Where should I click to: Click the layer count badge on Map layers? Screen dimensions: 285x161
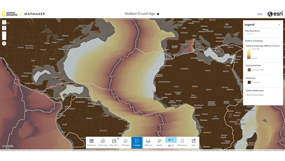point(118,138)
